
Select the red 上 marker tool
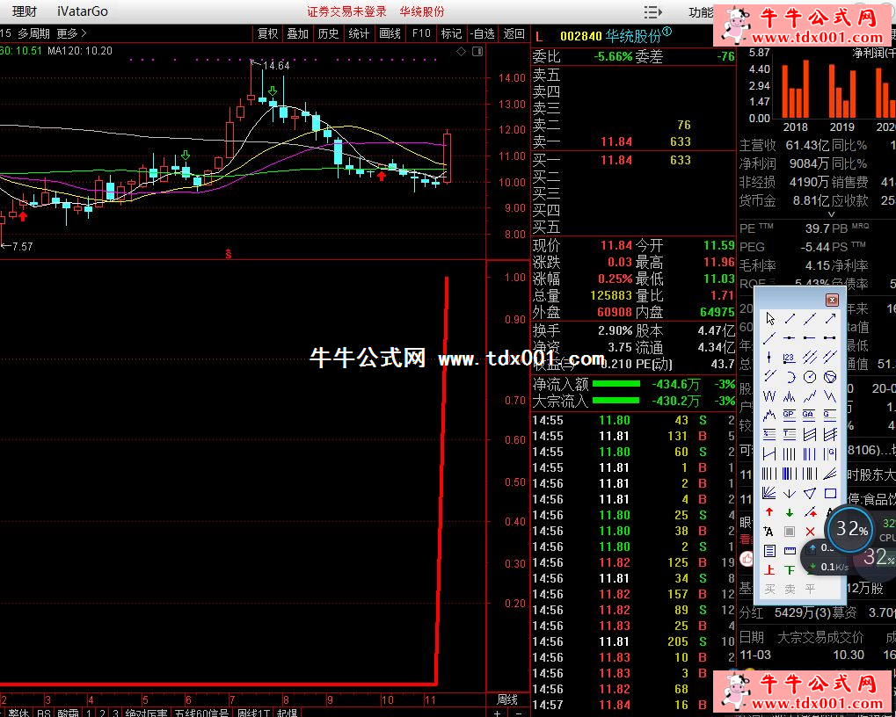[769, 569]
